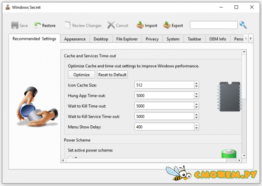262x186 pixels.
Task: Click the vertical scrollbar up arrow
Action: coord(244,52)
